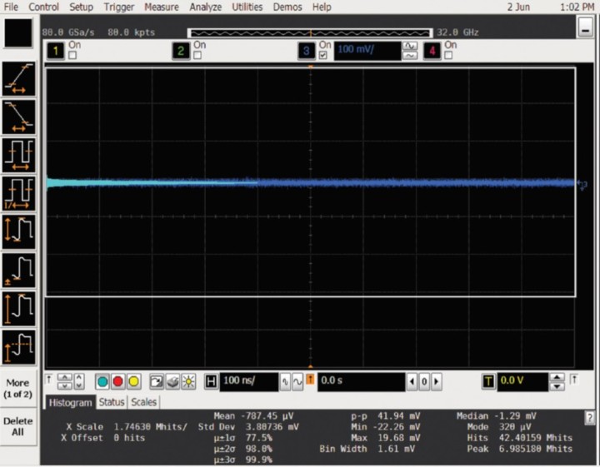Switch to the Status tab
Image resolution: width=600 pixels, height=467 pixels.
click(112, 402)
